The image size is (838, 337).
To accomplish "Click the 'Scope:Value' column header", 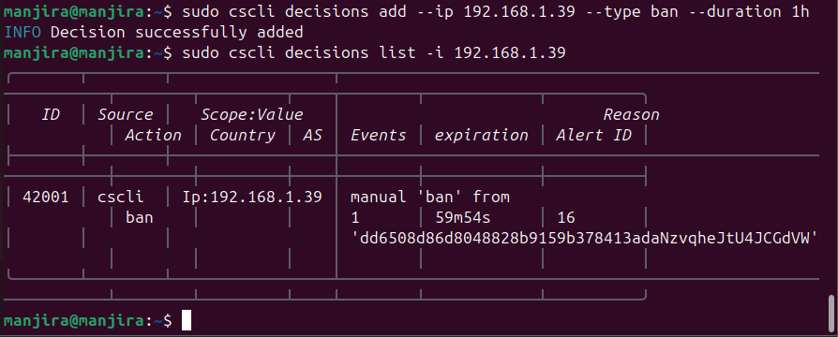I will tap(252, 115).
